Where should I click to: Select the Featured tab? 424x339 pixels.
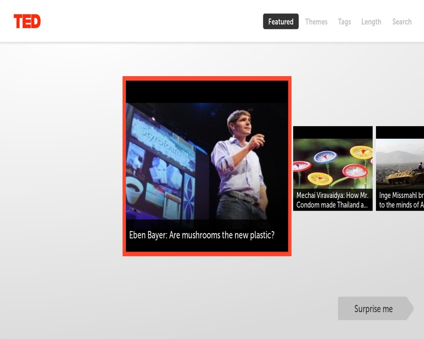[281, 22]
